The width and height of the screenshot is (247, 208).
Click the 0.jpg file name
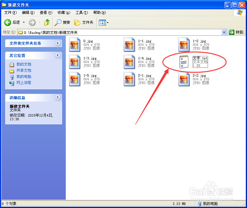(x=88, y=41)
